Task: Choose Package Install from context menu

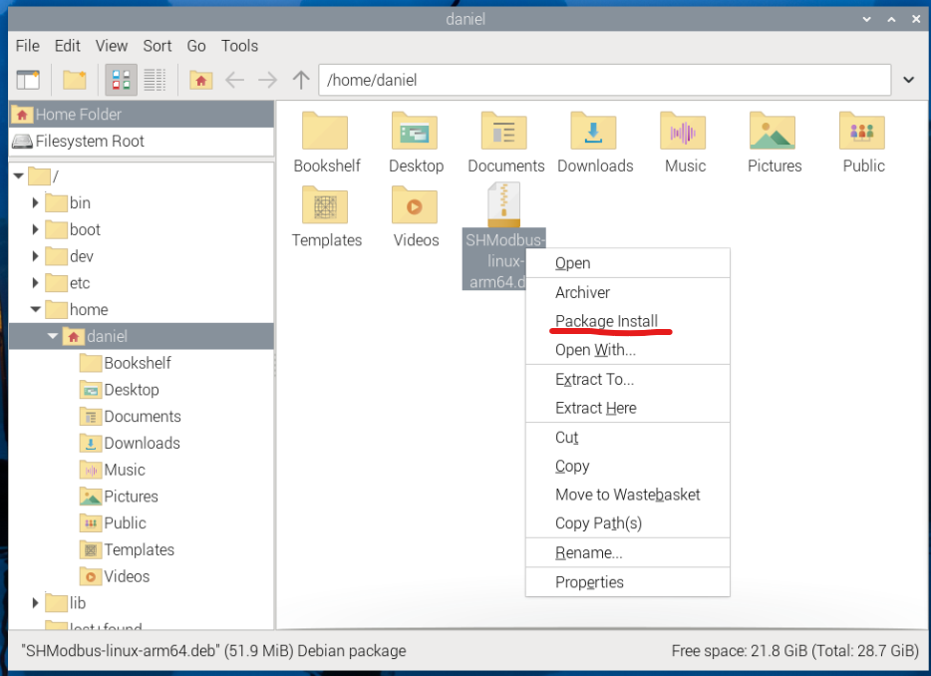Action: tap(606, 321)
